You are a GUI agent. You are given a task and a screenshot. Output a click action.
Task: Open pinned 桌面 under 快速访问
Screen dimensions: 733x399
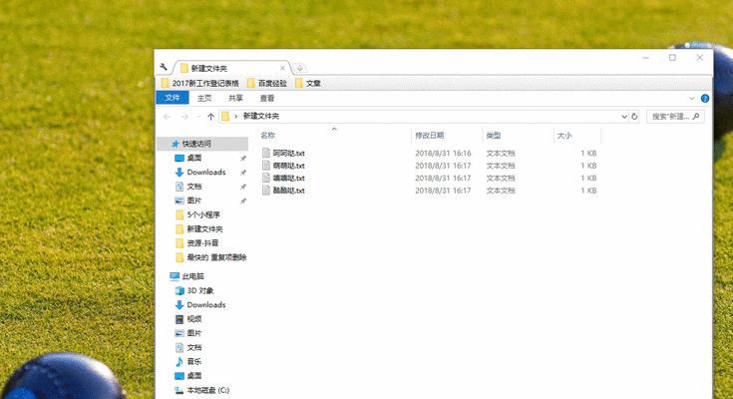coord(194,158)
